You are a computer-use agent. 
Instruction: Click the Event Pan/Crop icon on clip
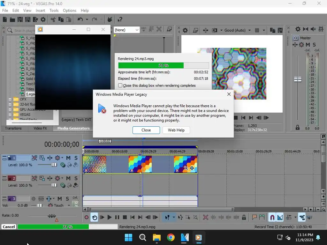(186, 168)
